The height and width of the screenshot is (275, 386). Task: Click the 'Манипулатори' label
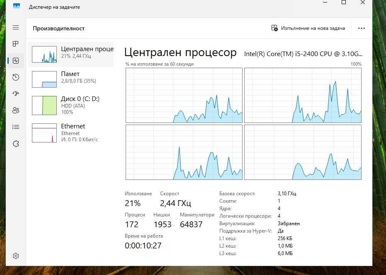pyautogui.click(x=197, y=215)
